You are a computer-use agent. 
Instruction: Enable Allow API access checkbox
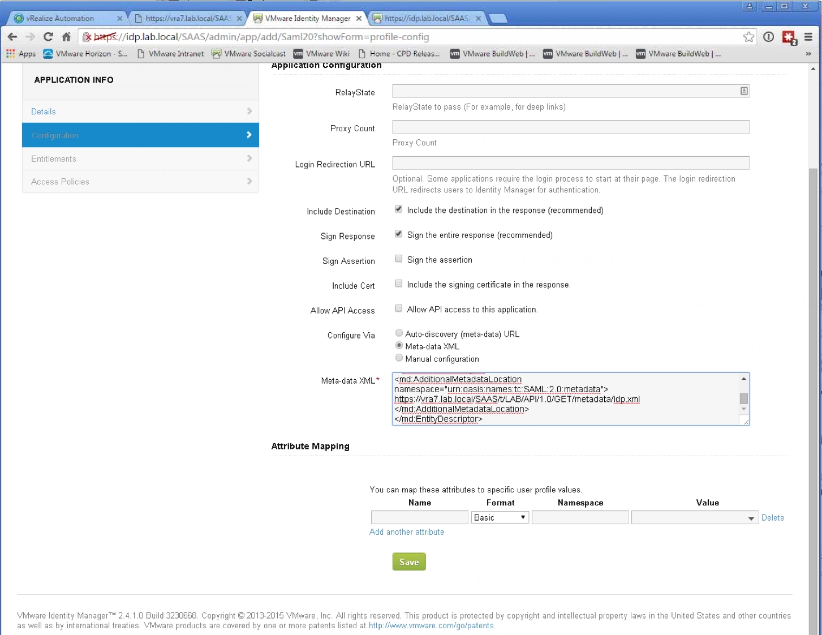click(x=398, y=308)
